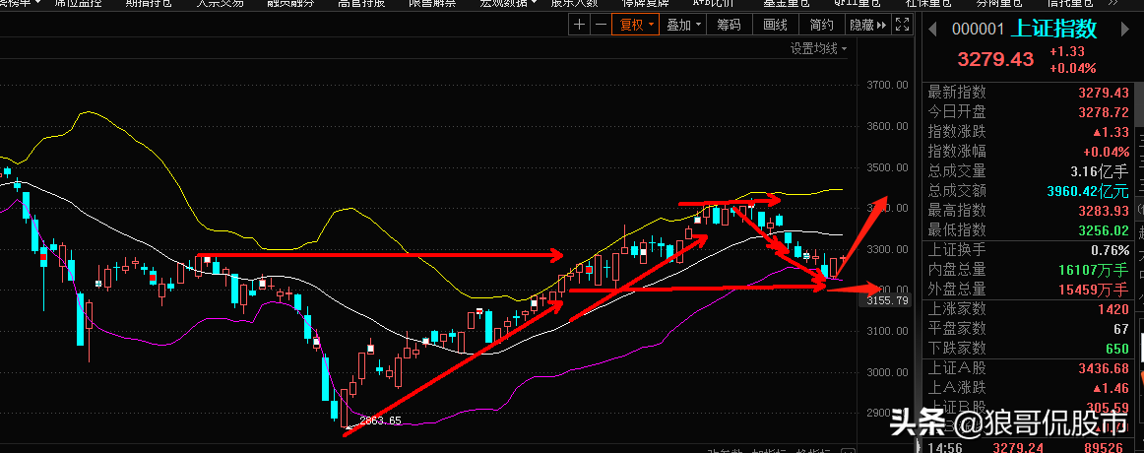
Task: Click the latest price 3279.43 header
Action: pyautogui.click(x=995, y=59)
